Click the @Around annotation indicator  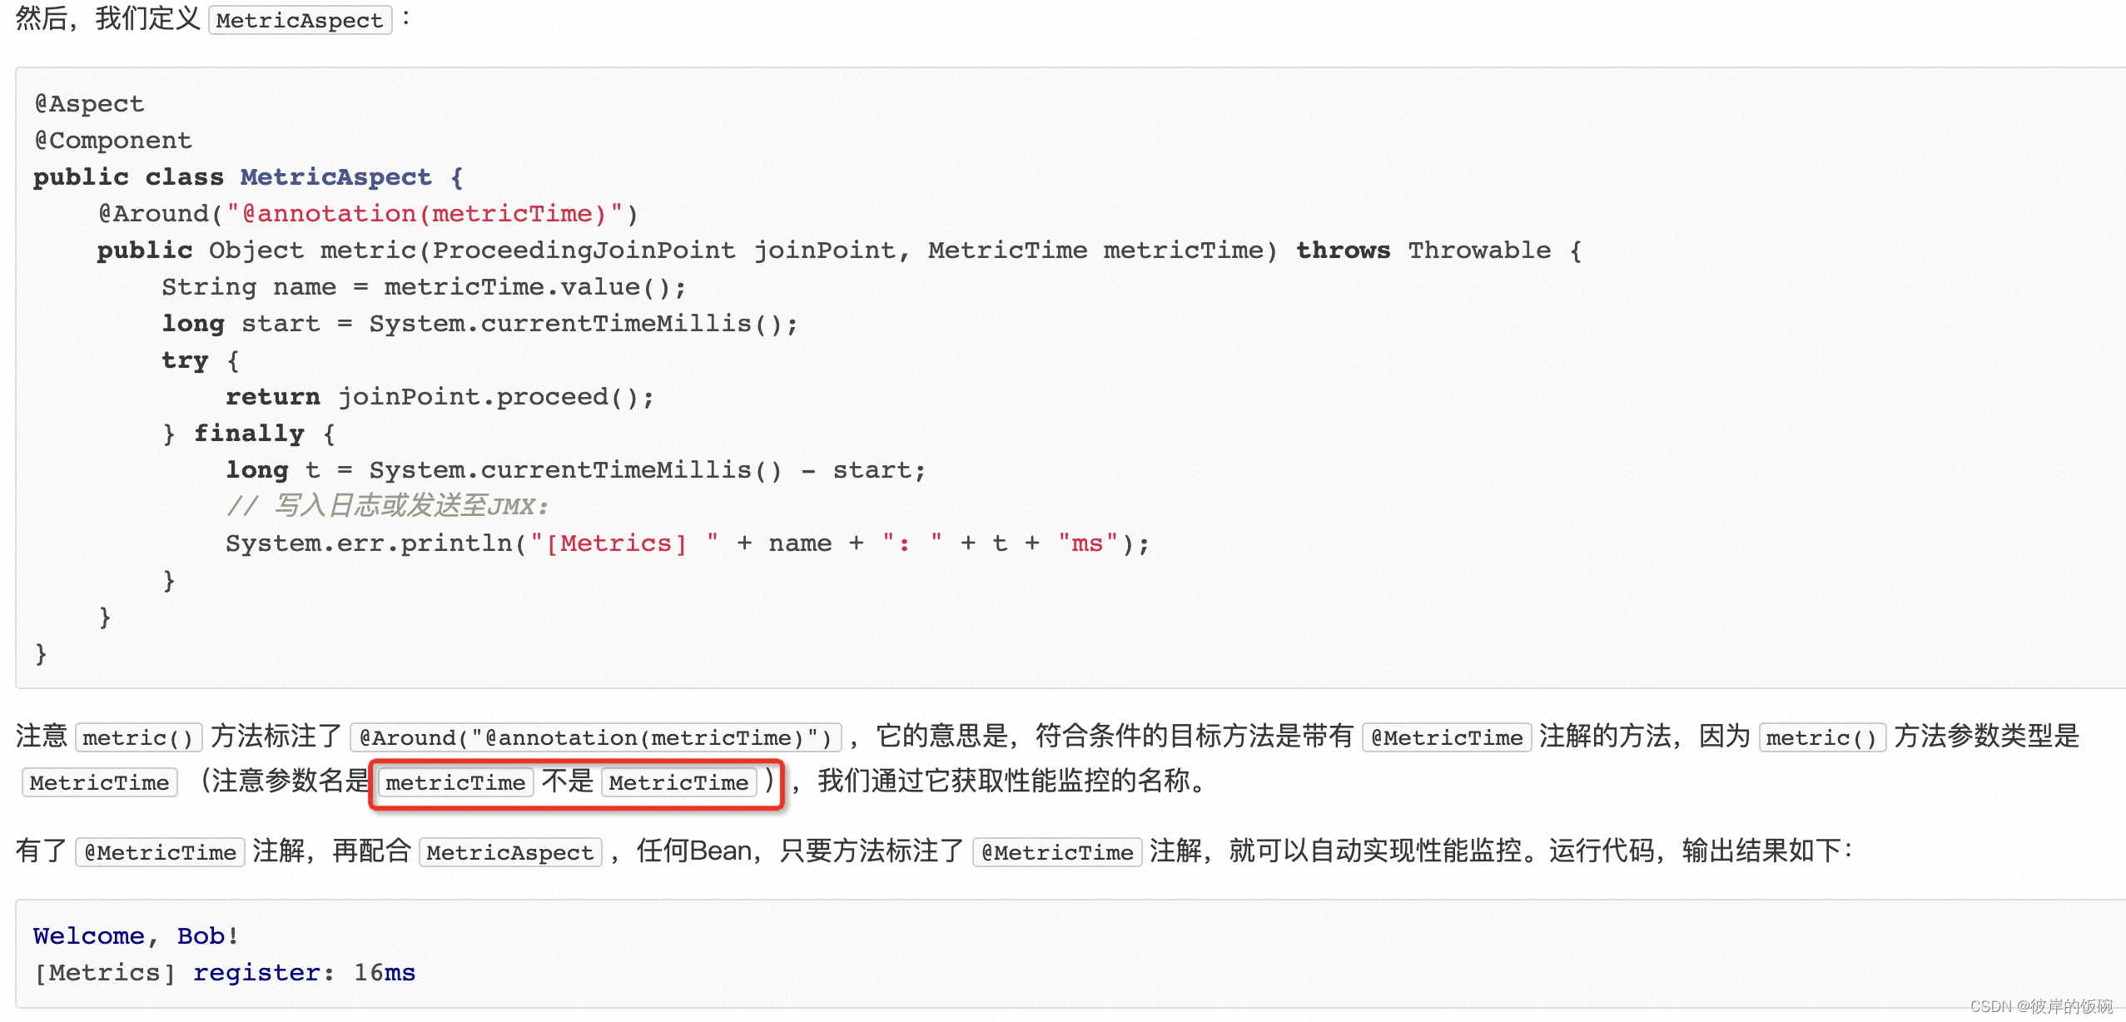[x=134, y=210]
